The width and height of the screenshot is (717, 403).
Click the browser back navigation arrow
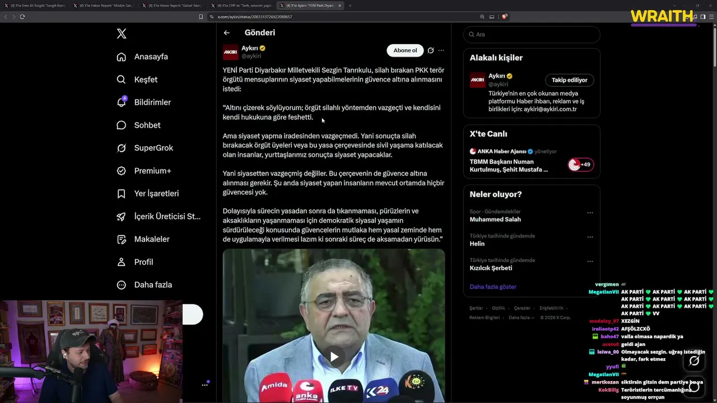tap(6, 17)
